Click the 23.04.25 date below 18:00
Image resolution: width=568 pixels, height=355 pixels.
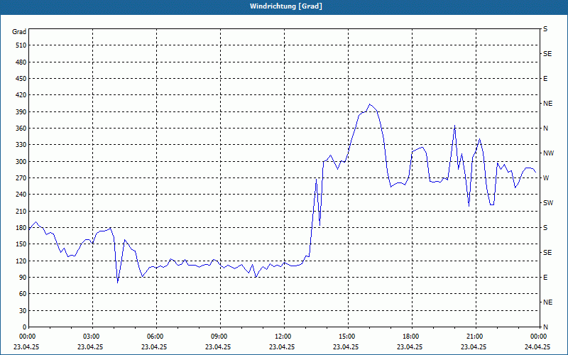(410, 346)
